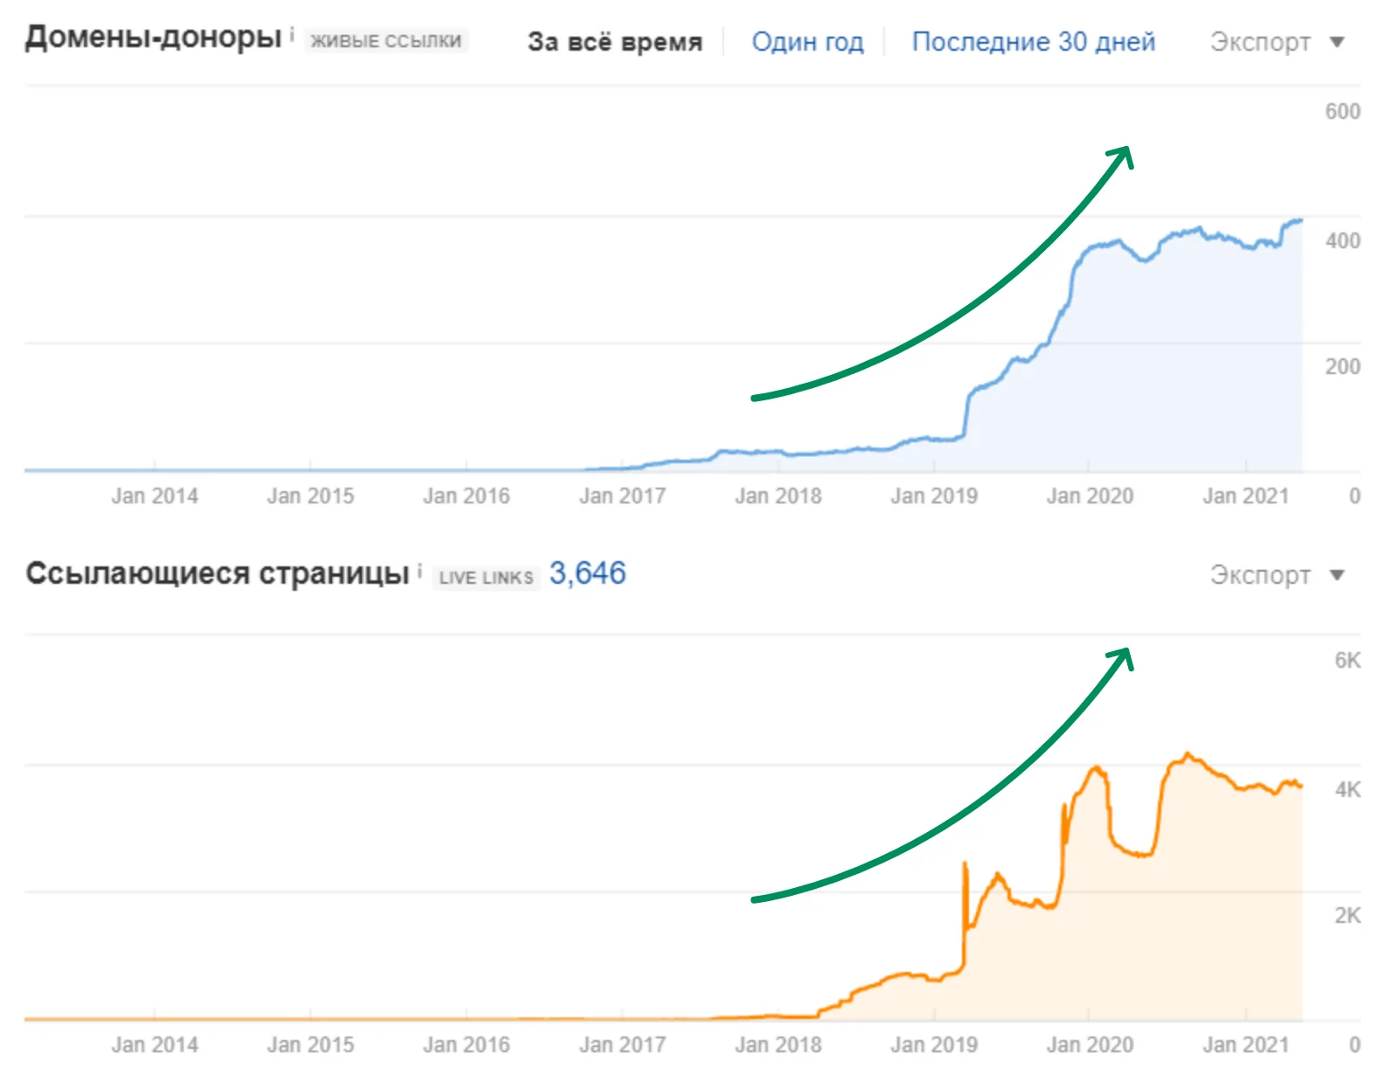Switch to the Один год tab

click(807, 42)
